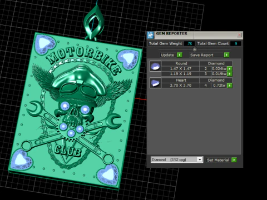This screenshot has height=200, width=267.
Task: Click the Update button label
Action: click(167, 55)
